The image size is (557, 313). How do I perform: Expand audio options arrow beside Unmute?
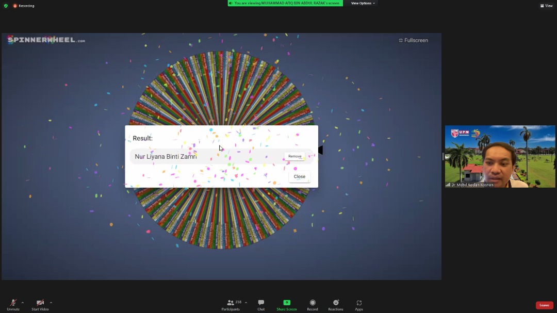23,303
